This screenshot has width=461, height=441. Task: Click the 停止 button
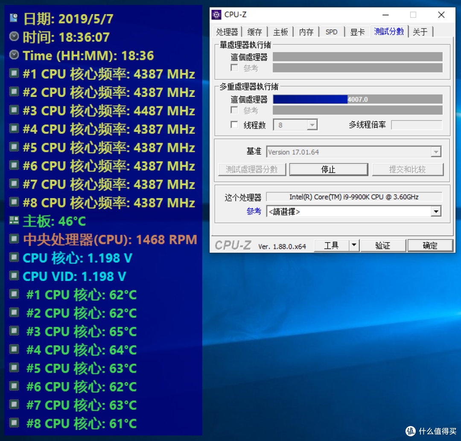click(x=329, y=169)
